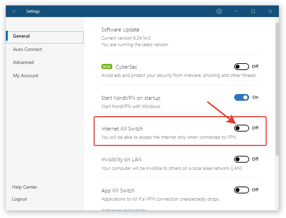286x218 pixels.
Task: Enable the App Kill Switch toggle
Action: [242, 190]
